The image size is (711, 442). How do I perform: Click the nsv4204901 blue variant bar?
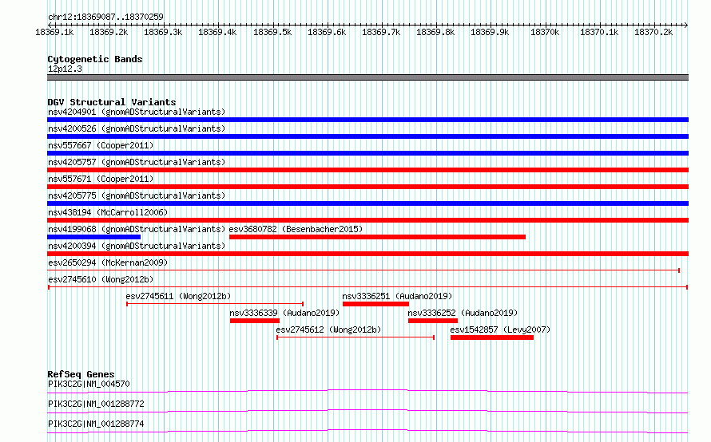coord(367,120)
